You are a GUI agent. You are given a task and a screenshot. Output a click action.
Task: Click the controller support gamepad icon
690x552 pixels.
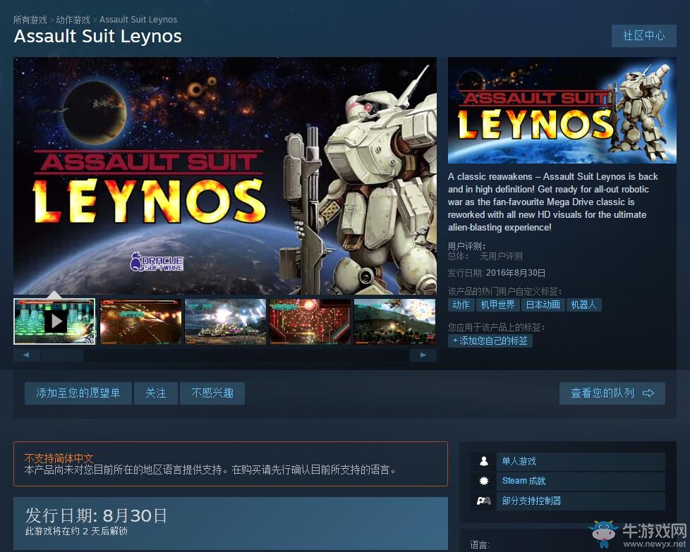(x=483, y=501)
